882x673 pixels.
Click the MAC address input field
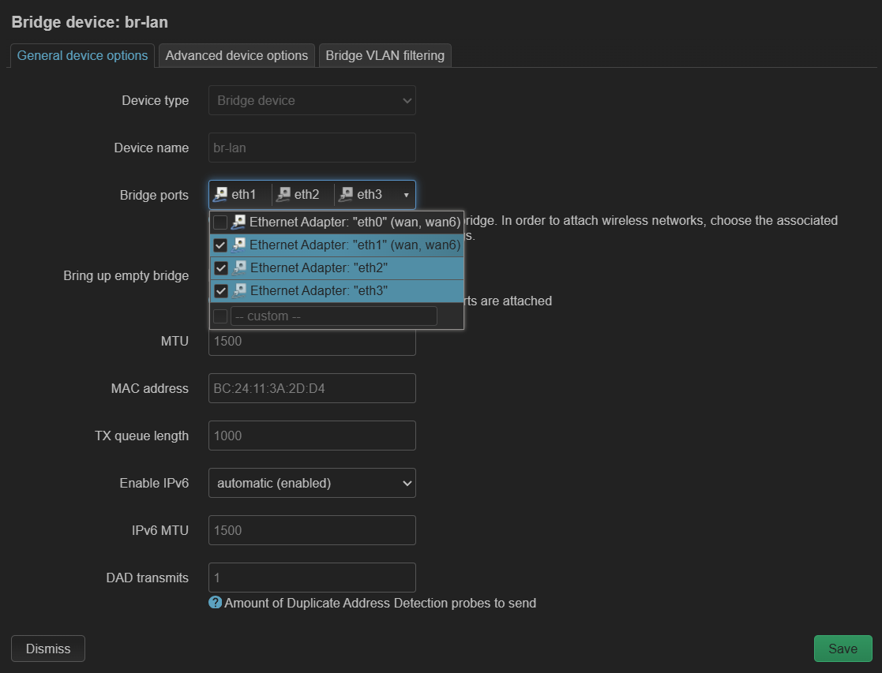312,388
